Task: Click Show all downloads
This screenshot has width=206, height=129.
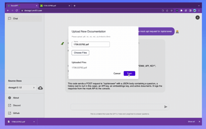Action: click(x=191, y=122)
